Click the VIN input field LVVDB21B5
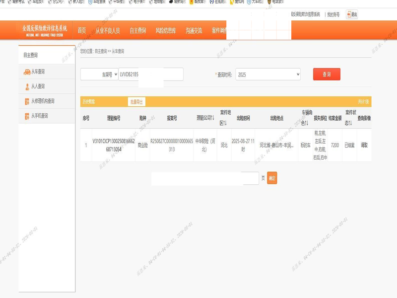The width and height of the screenshot is (397, 298). point(151,74)
